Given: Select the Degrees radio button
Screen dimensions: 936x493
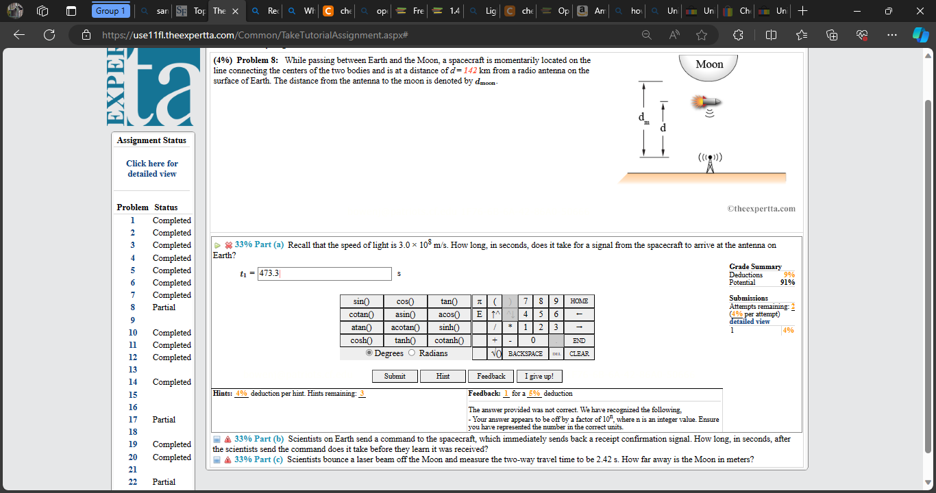Looking at the screenshot, I should tap(369, 352).
